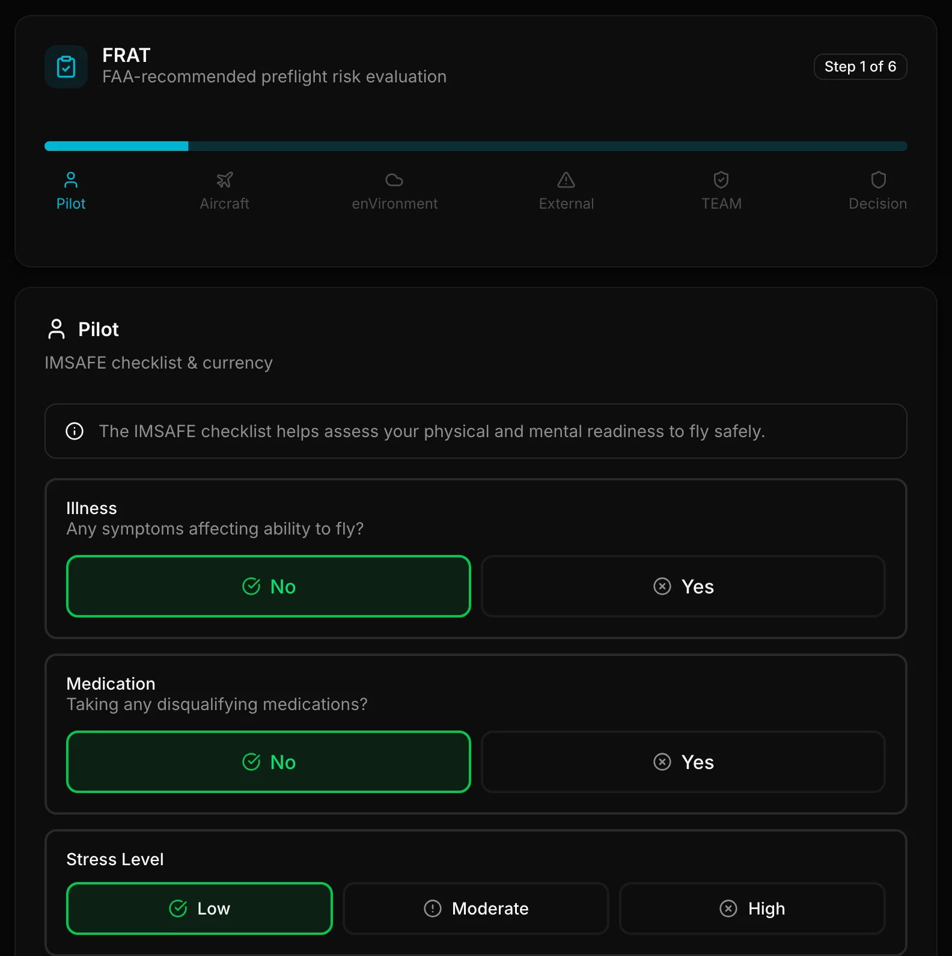Go to the Decision step label

click(x=877, y=204)
